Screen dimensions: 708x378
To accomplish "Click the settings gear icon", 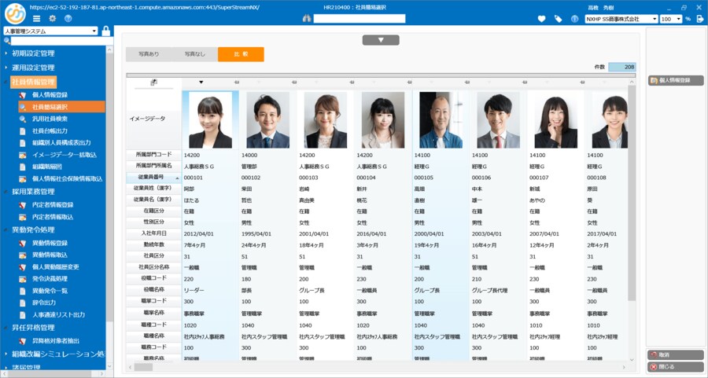I will [52, 18].
